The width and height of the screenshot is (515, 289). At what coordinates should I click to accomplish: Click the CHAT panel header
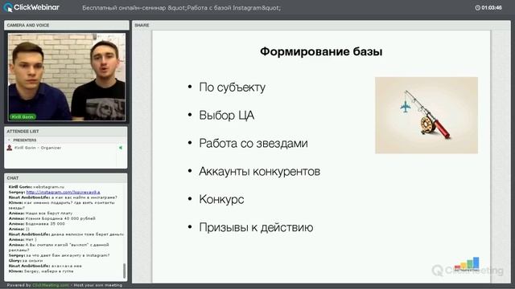(x=66, y=178)
